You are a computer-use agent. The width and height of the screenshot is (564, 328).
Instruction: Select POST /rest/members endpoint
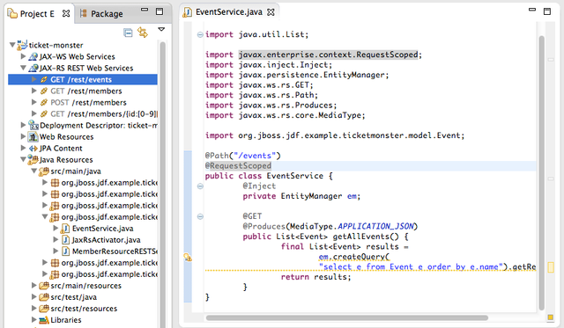click(88, 103)
